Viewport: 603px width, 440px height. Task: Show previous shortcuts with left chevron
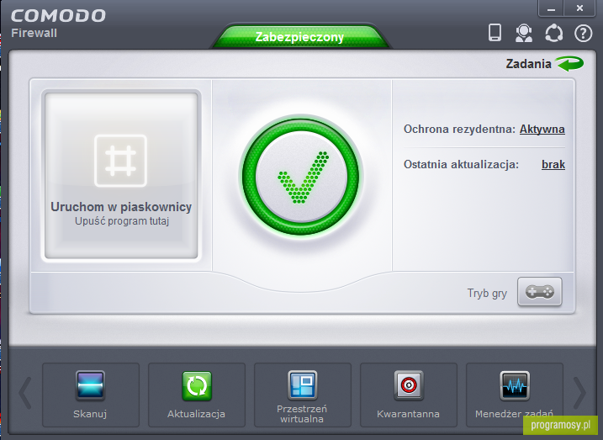(25, 393)
